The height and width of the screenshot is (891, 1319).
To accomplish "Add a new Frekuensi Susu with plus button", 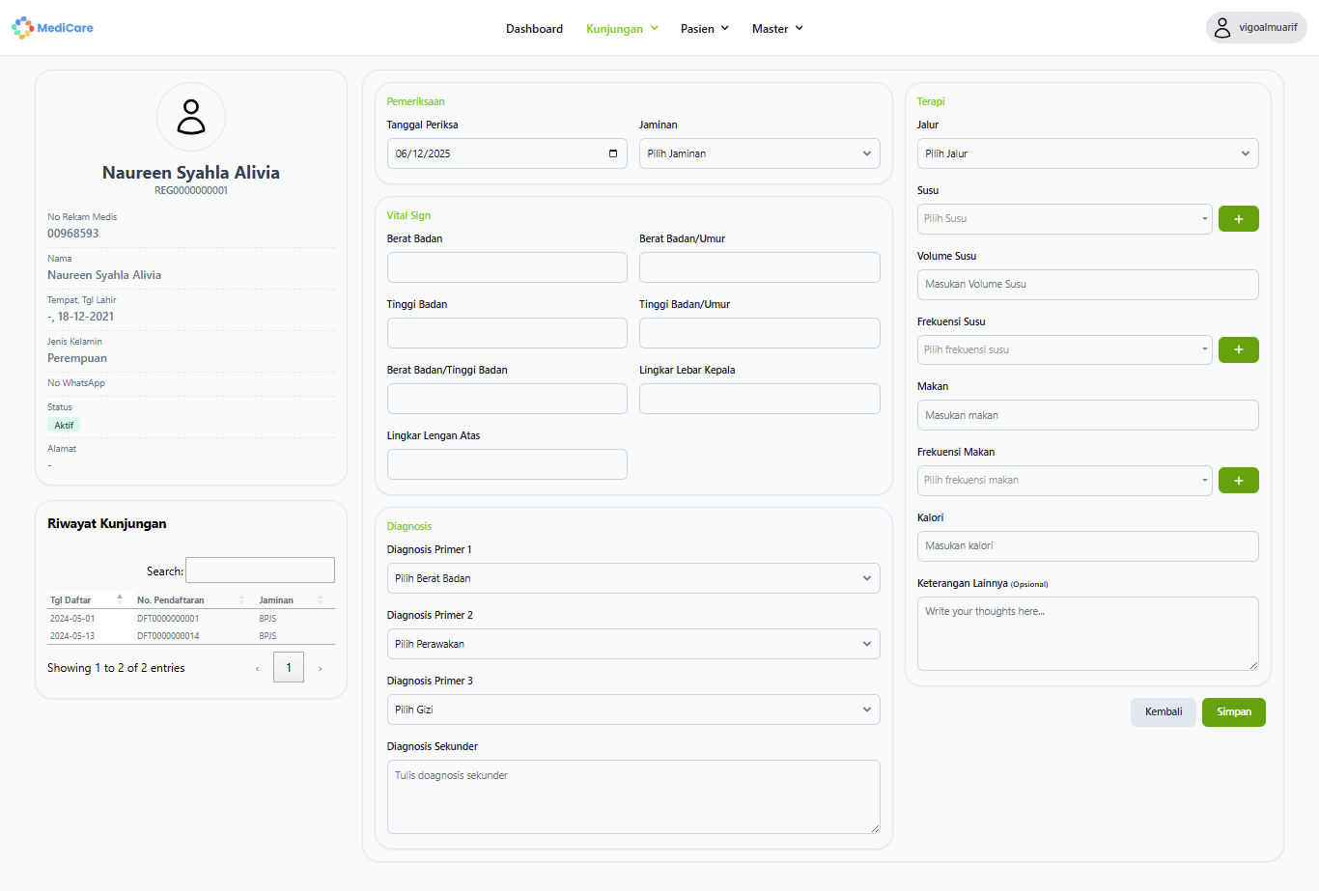I will tap(1238, 349).
